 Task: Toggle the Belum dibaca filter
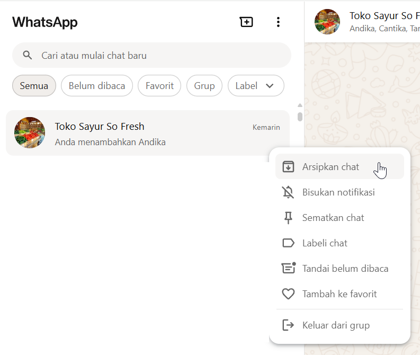point(97,86)
